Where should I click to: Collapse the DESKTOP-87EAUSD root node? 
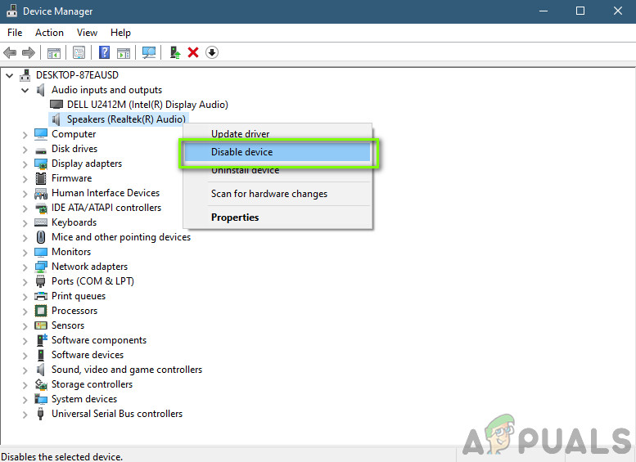(10, 75)
